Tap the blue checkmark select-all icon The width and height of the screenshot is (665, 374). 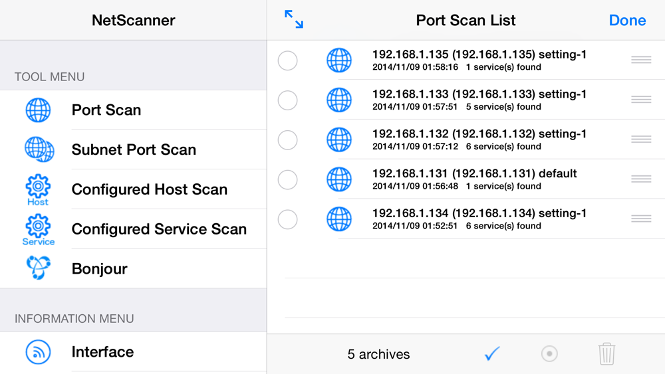[x=492, y=353]
